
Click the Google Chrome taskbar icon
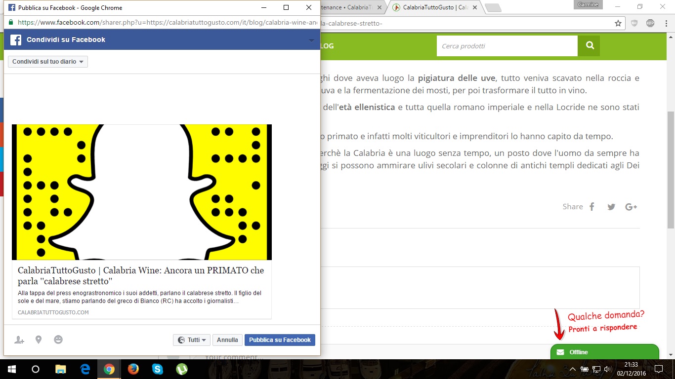[x=109, y=369]
